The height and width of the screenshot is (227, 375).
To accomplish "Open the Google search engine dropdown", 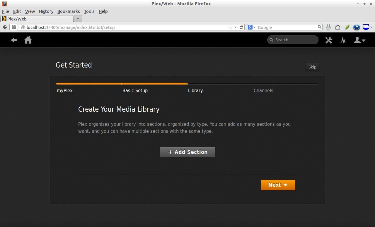I will (252, 27).
